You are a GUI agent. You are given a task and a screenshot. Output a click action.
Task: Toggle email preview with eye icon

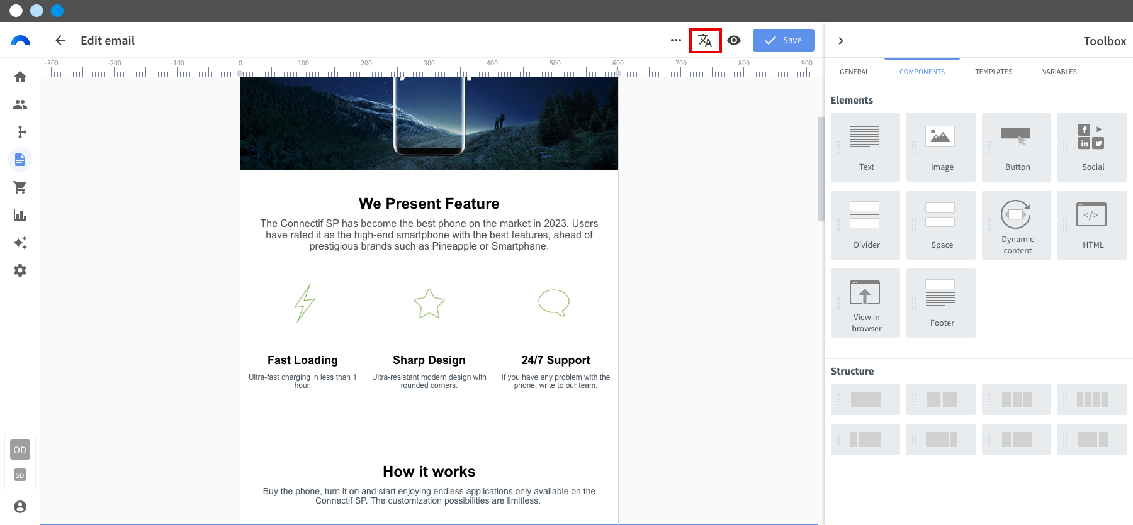pyautogui.click(x=734, y=40)
